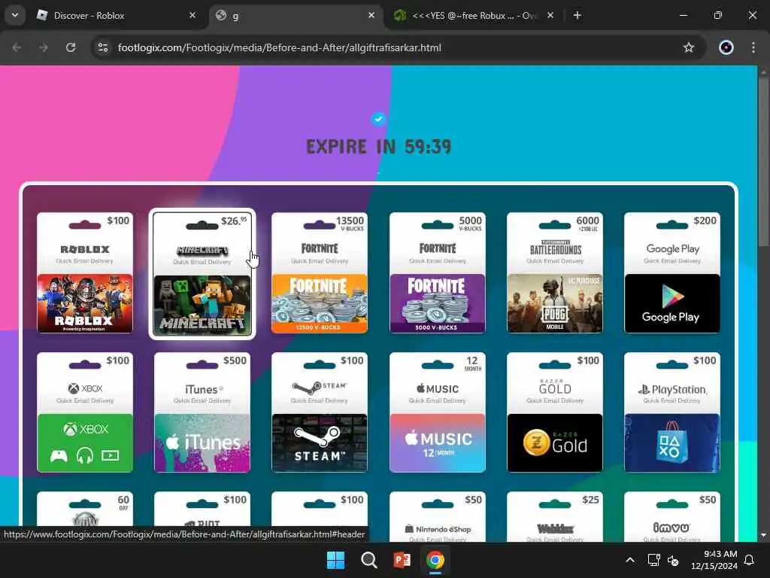Select the $100 Xbox gift card
Image resolution: width=770 pixels, height=578 pixels.
[84, 412]
